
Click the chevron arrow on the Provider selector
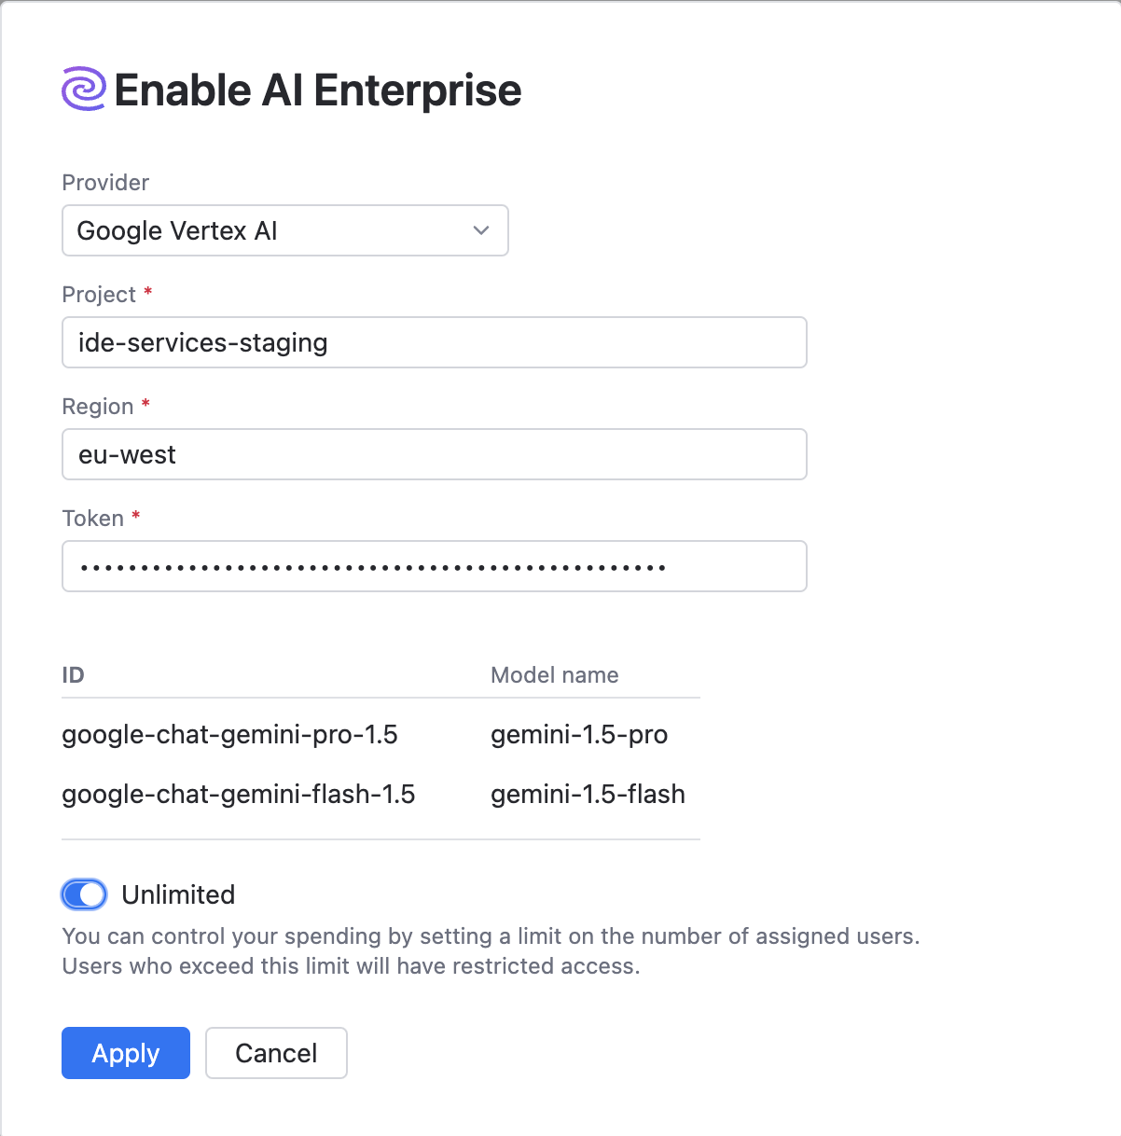(x=480, y=230)
